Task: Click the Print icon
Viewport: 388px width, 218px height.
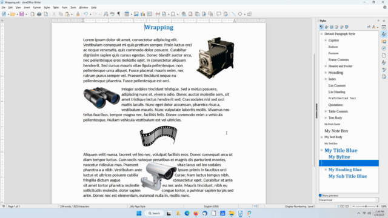Action: pyautogui.click(x=39, y=14)
